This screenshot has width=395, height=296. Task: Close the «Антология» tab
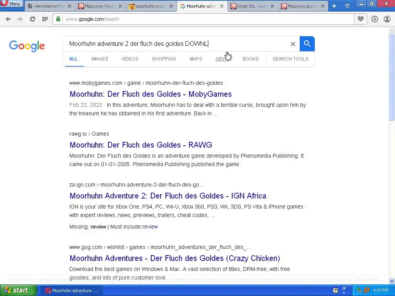(x=69, y=6)
